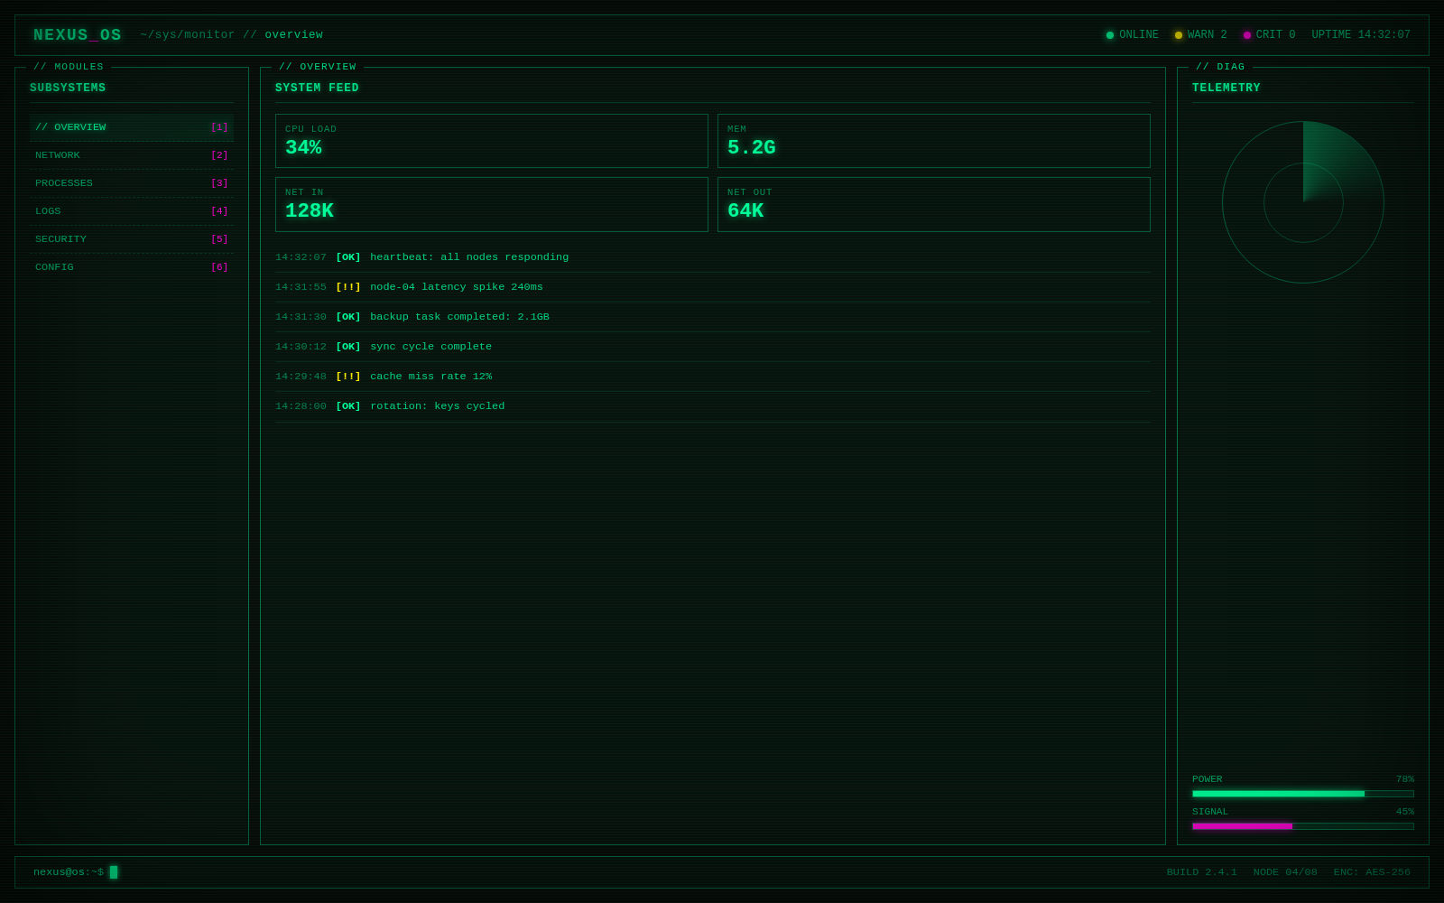Click the POWER progress bar

pos(1303,794)
